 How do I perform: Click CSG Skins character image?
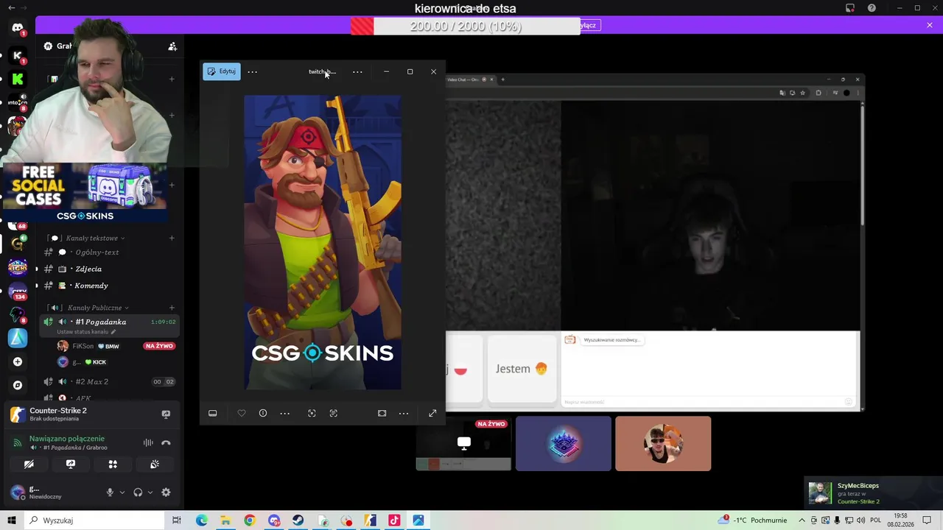click(x=323, y=242)
